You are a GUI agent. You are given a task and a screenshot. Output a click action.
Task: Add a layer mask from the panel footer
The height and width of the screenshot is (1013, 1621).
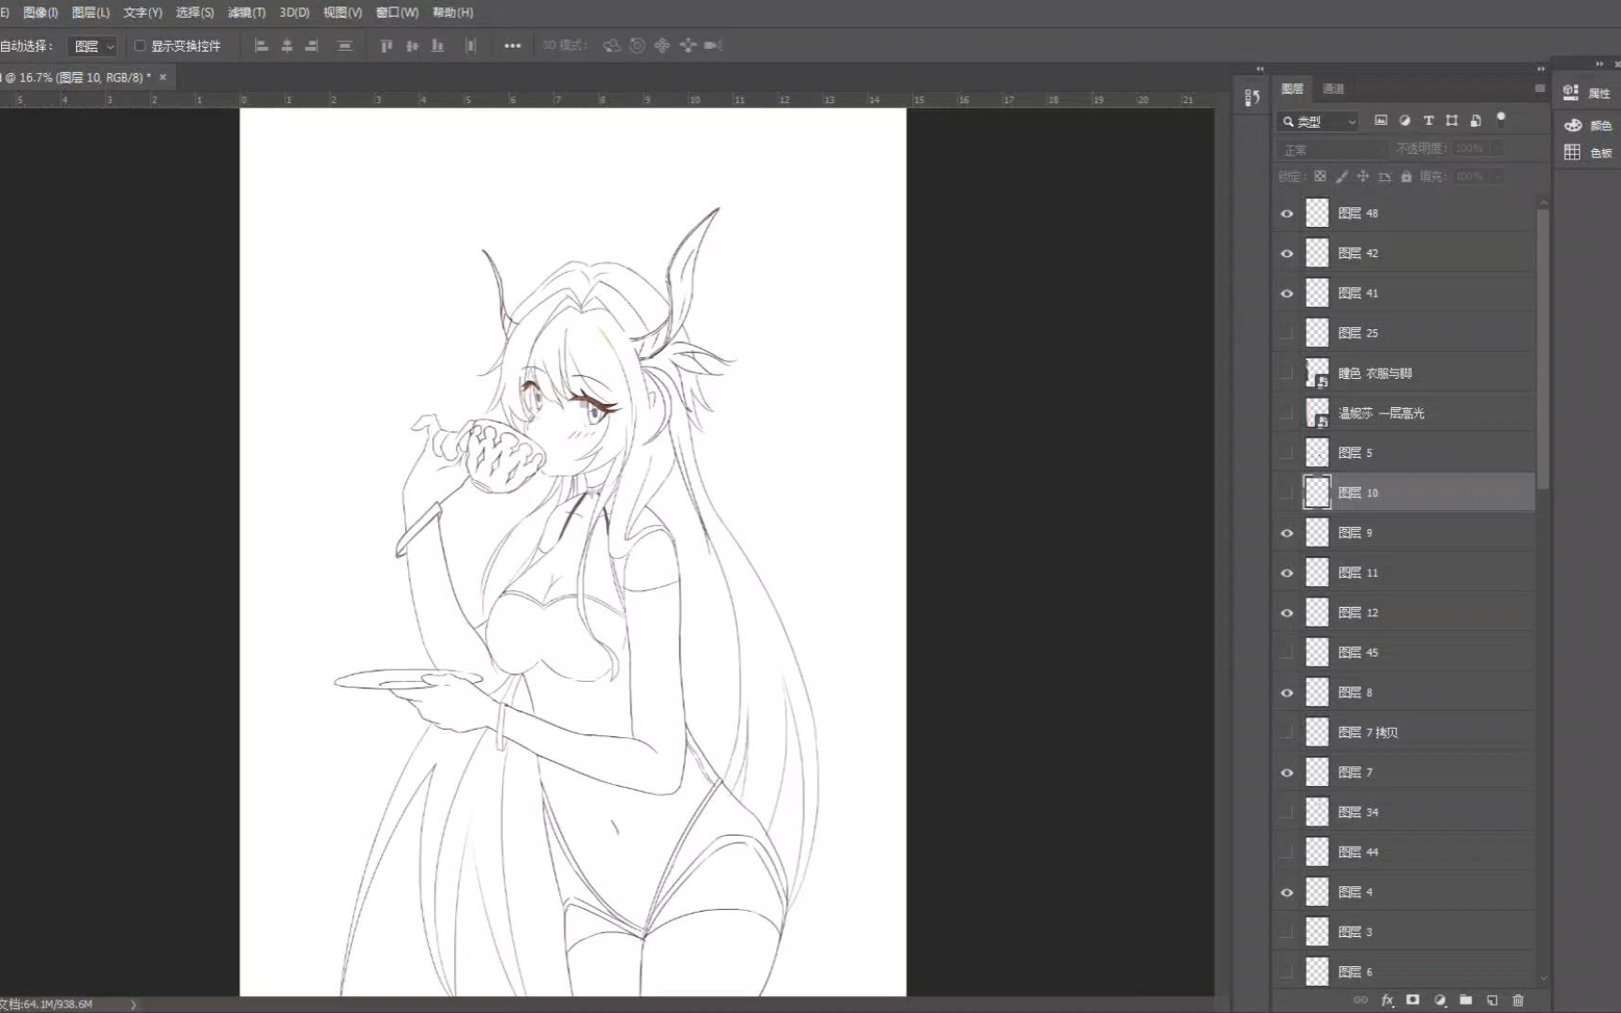click(x=1413, y=1000)
